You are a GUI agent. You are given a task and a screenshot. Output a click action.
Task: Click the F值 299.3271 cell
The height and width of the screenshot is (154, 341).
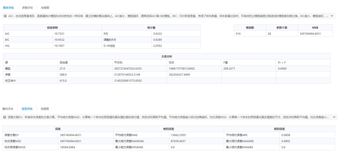tap(229, 69)
